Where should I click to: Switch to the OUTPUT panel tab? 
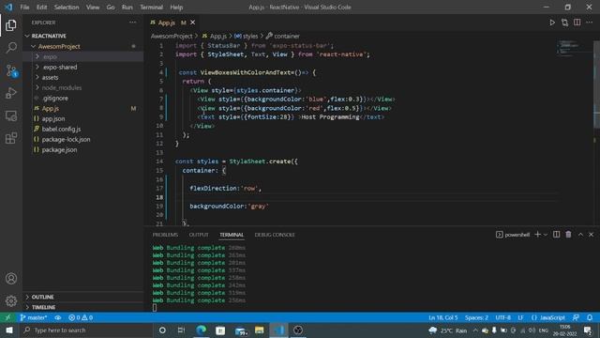(x=199, y=235)
